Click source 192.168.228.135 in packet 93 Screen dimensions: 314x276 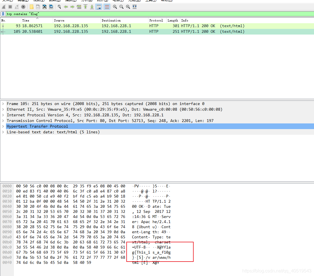[71, 26]
